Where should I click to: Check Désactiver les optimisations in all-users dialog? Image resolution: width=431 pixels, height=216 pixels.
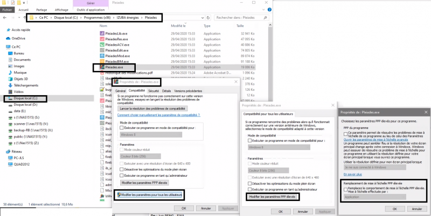point(249,183)
